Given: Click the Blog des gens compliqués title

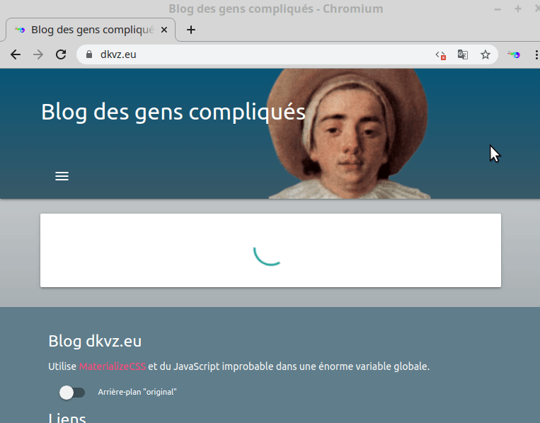Looking at the screenshot, I should 173,112.
